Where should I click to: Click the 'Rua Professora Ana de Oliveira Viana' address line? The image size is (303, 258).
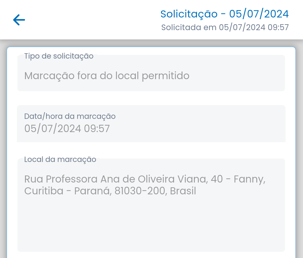click(x=115, y=179)
